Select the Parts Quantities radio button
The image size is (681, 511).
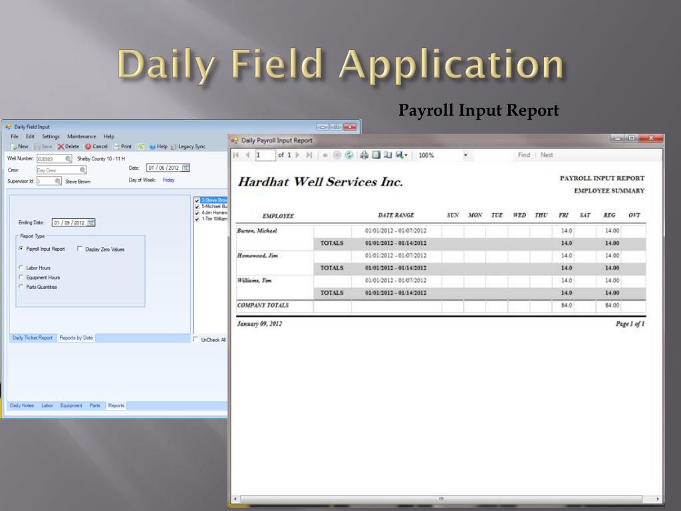(21, 286)
